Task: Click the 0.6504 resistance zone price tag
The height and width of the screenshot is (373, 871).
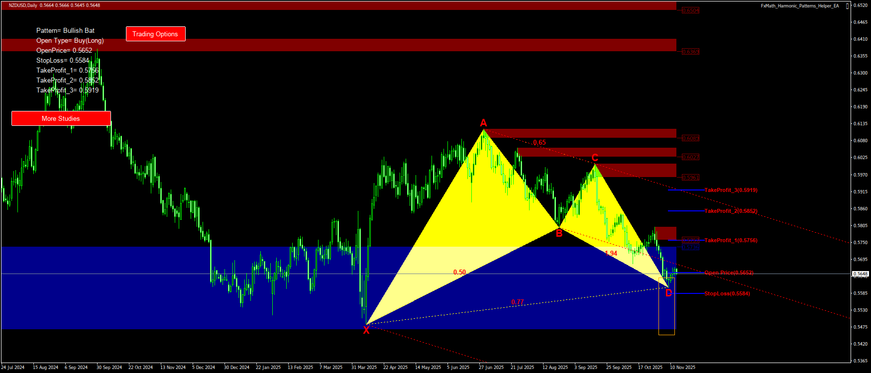Action: 690,10
